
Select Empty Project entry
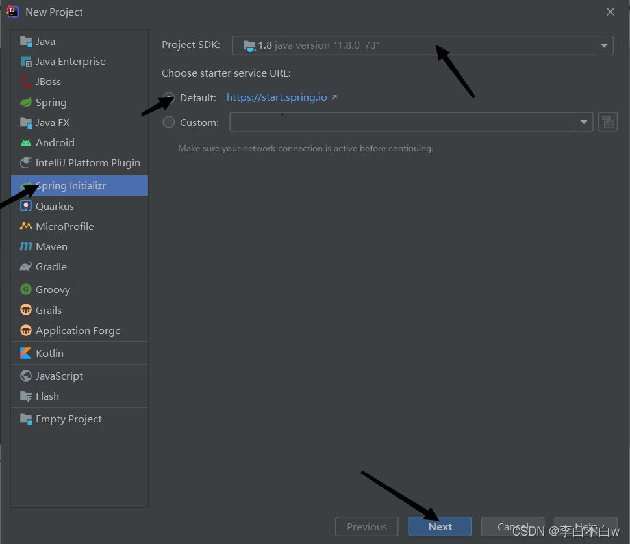tap(79, 419)
